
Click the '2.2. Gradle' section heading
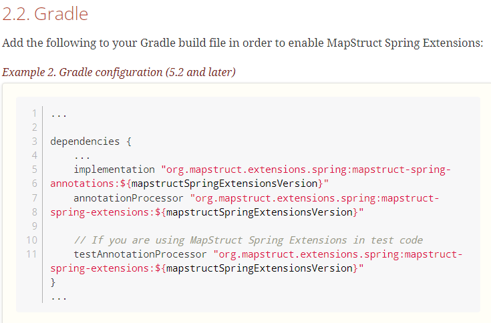coord(45,14)
